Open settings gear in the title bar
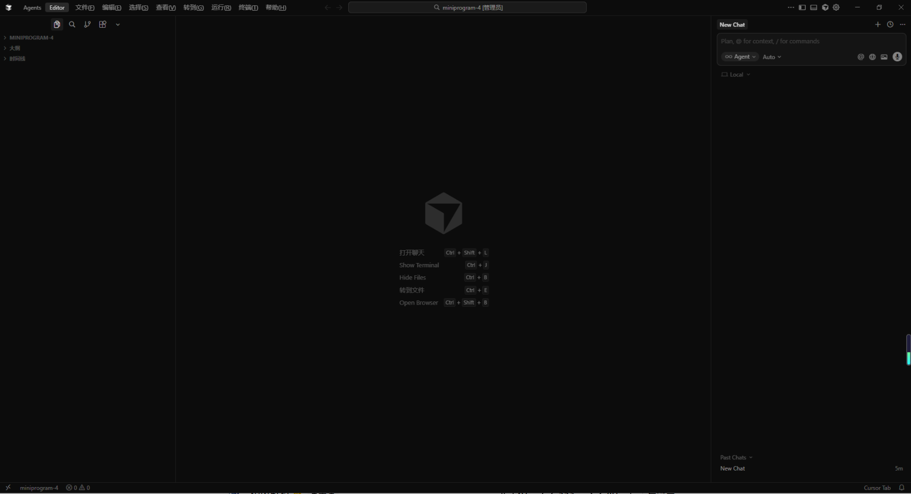Viewport: 911px width, 494px height. (836, 7)
